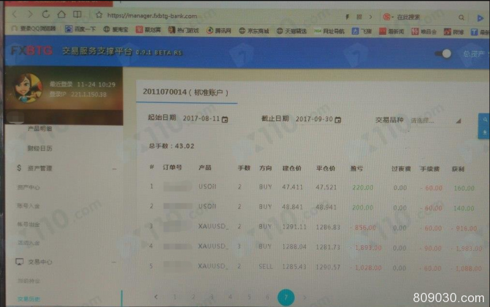The image size is (490, 307).
Task: Click the blue download button at right edge
Action: 484,132
